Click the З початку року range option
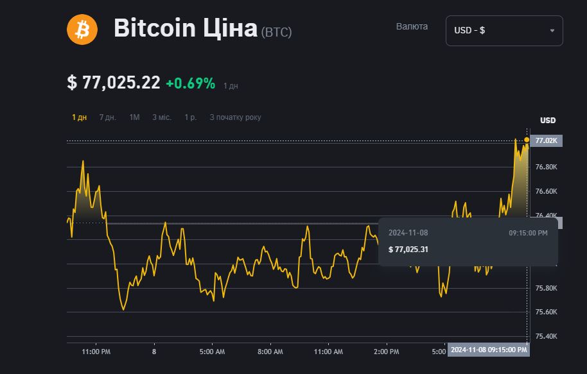The width and height of the screenshot is (587, 374). click(236, 117)
